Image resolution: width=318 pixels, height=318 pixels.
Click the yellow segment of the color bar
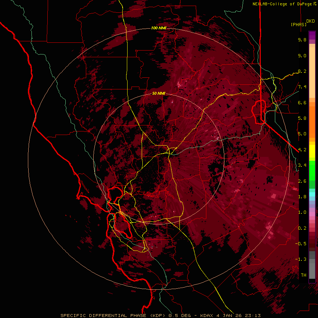pyautogui.click(x=312, y=151)
